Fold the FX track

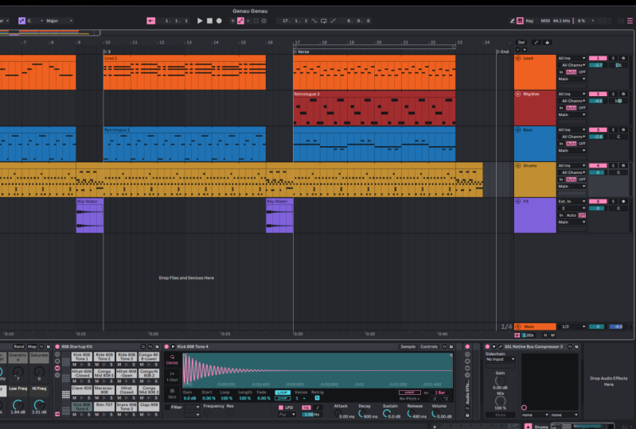point(518,201)
